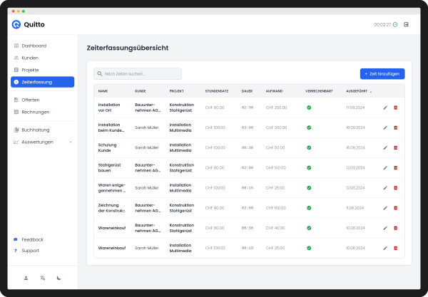Expand the Auswertungen submenu chevron
This screenshot has width=428, height=297.
70,142
